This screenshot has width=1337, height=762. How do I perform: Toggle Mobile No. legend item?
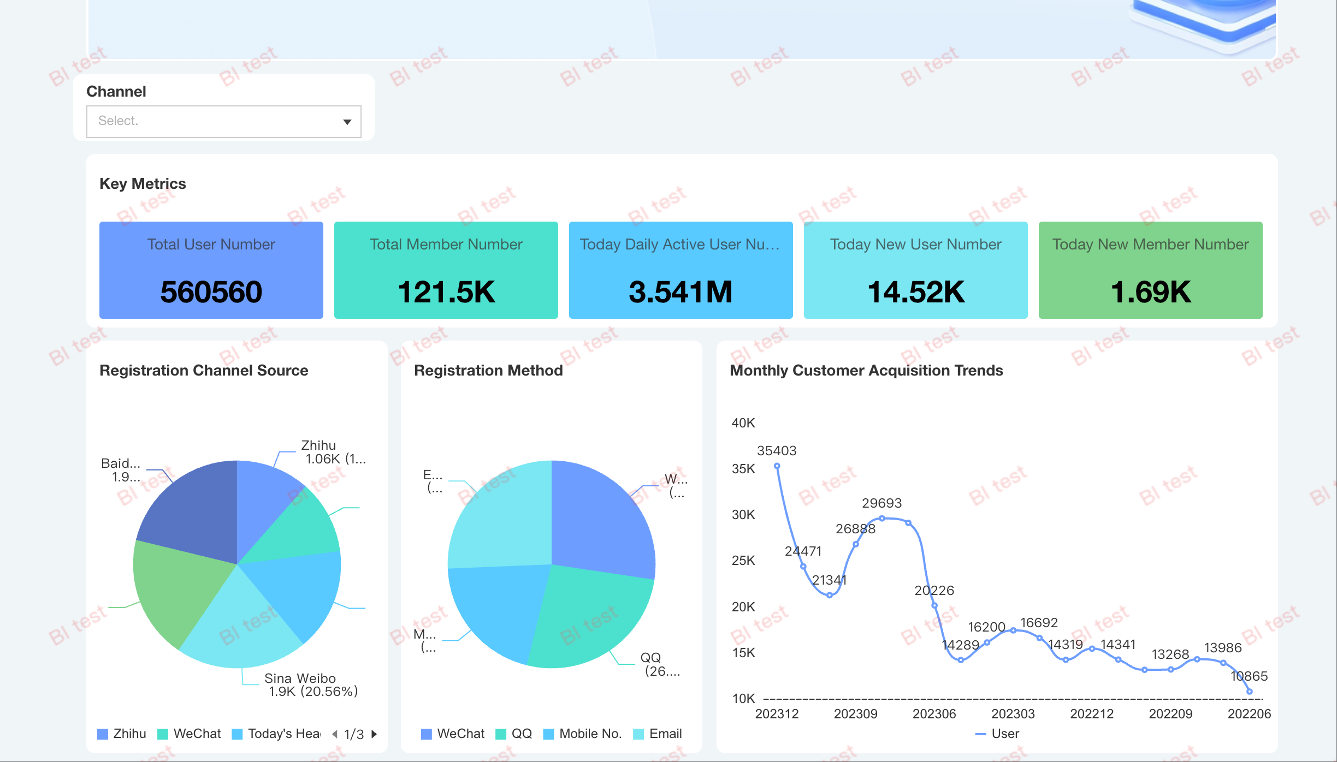coord(583,734)
